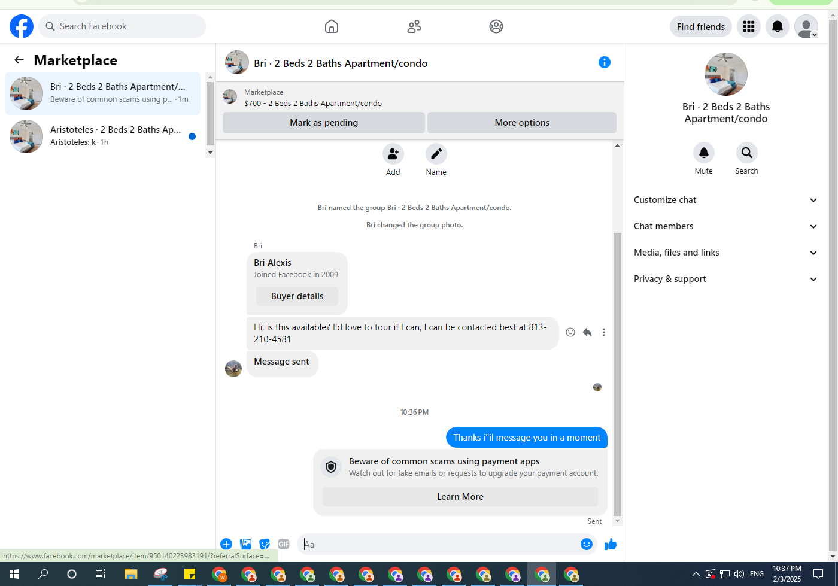Open conversation information icon
The image size is (838, 586).
(x=605, y=62)
